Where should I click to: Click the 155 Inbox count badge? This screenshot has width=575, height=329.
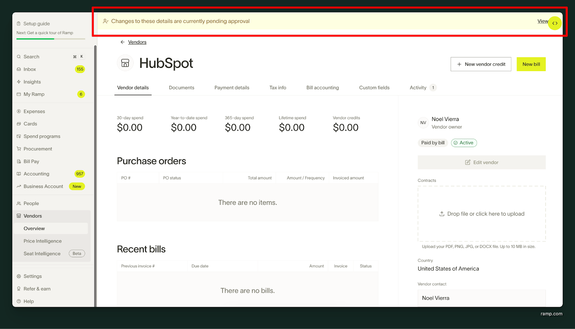pos(80,69)
